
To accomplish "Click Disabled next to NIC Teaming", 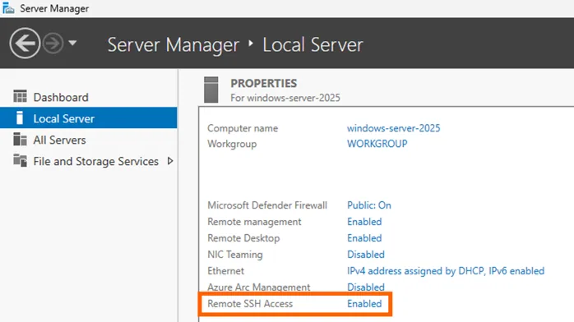I will 366,255.
